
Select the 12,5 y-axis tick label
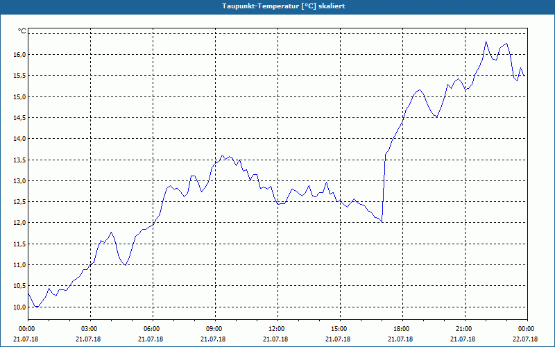(x=20, y=201)
